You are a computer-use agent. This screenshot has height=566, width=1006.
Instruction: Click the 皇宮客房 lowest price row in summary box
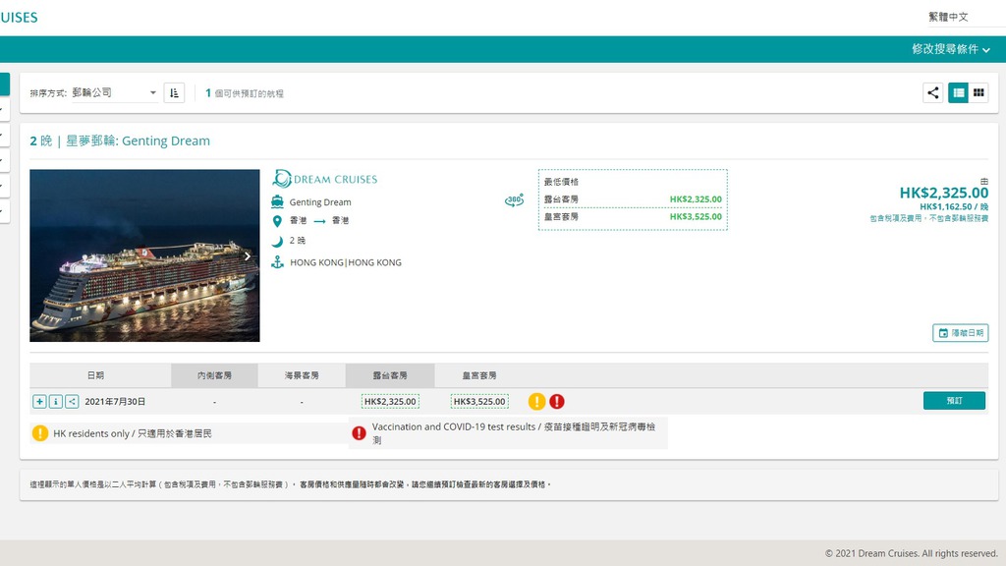pyautogui.click(x=633, y=217)
